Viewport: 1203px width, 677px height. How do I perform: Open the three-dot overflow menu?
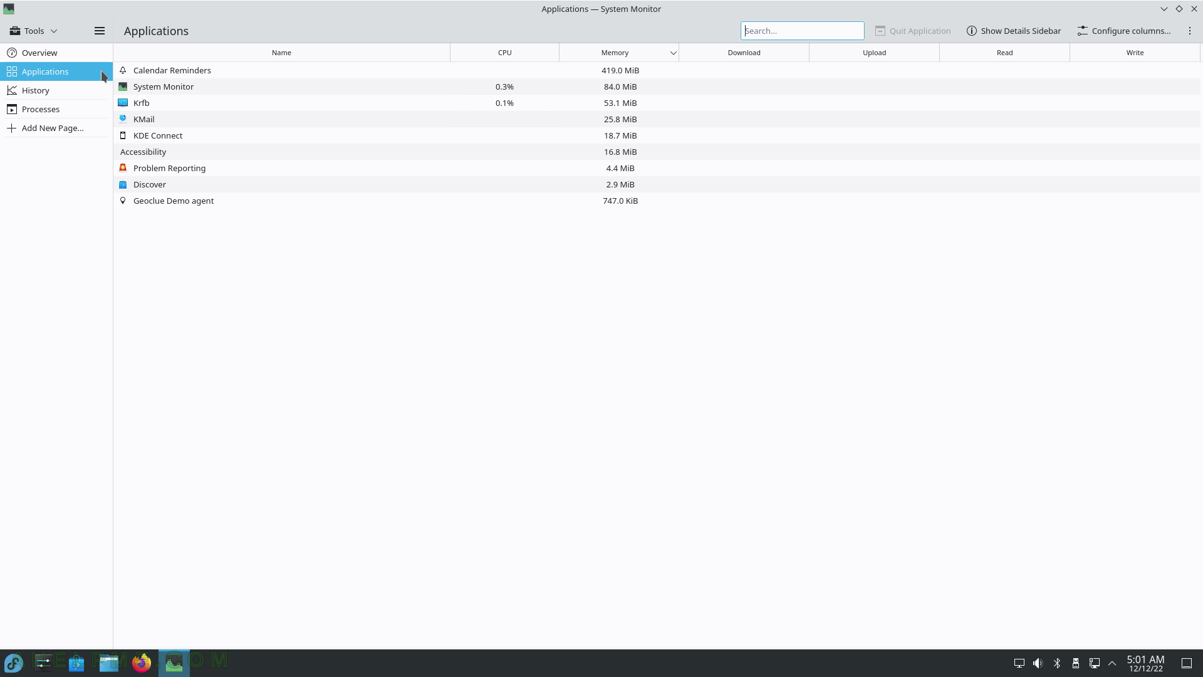click(1190, 31)
